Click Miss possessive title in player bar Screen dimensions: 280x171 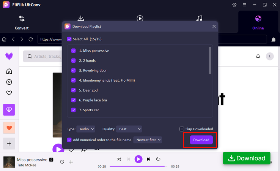coord(32,160)
